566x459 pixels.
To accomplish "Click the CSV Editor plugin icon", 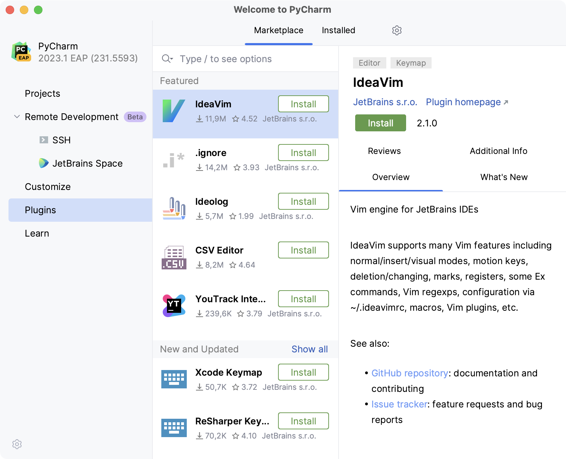I will click(x=174, y=257).
